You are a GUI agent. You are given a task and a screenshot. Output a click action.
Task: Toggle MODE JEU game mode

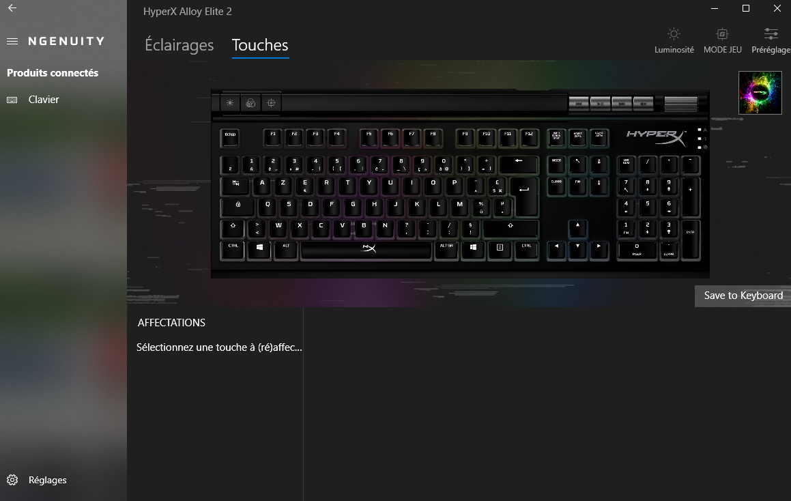pos(722,41)
